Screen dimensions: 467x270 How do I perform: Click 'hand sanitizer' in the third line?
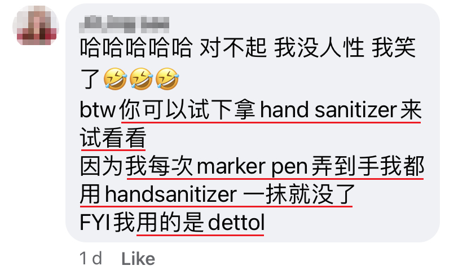pos(328,109)
